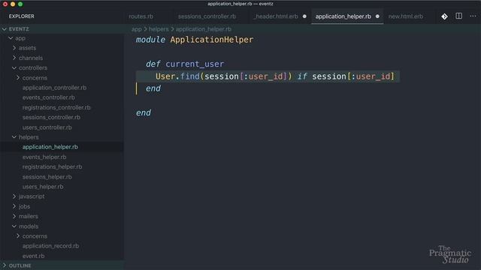This screenshot has height=270, width=481.
Task: Open editor more actions menu
Action: click(473, 16)
